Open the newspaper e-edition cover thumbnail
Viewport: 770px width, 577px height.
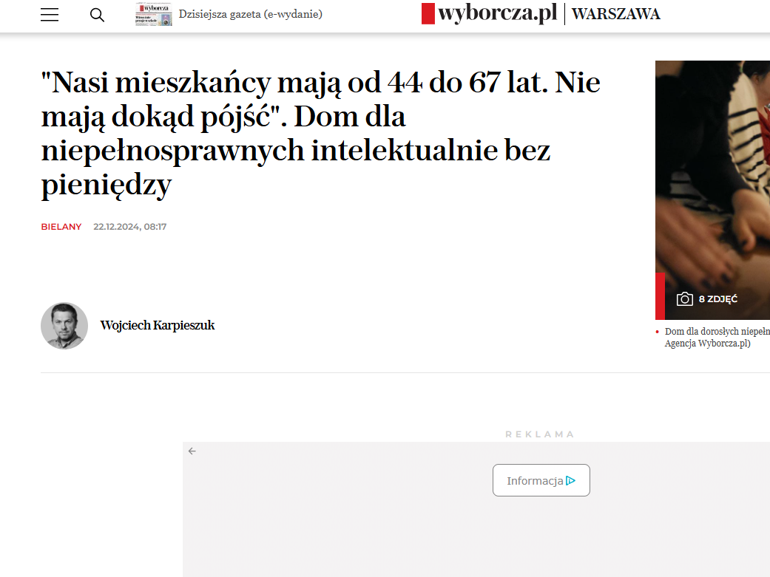point(154,14)
